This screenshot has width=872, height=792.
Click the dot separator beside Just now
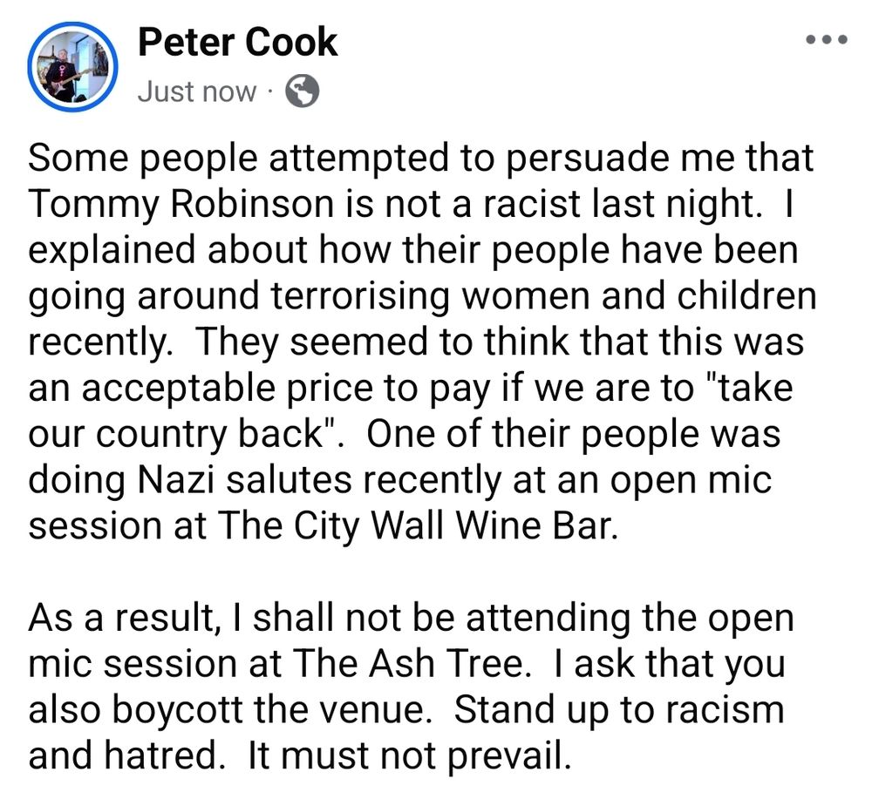pyautogui.click(x=270, y=91)
